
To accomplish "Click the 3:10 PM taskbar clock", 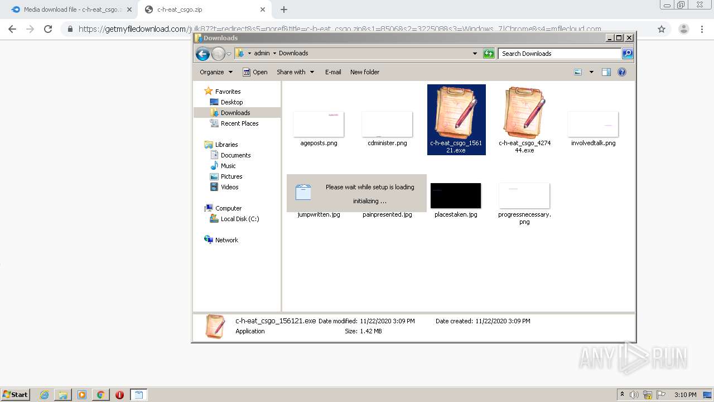I will (x=685, y=395).
